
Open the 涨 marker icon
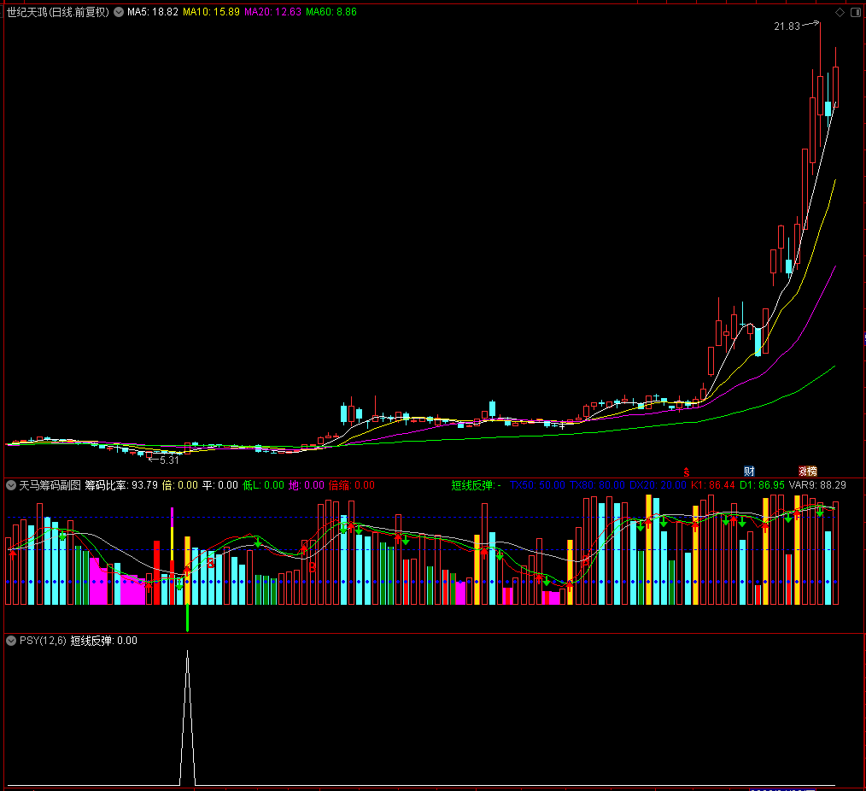pyautogui.click(x=803, y=472)
